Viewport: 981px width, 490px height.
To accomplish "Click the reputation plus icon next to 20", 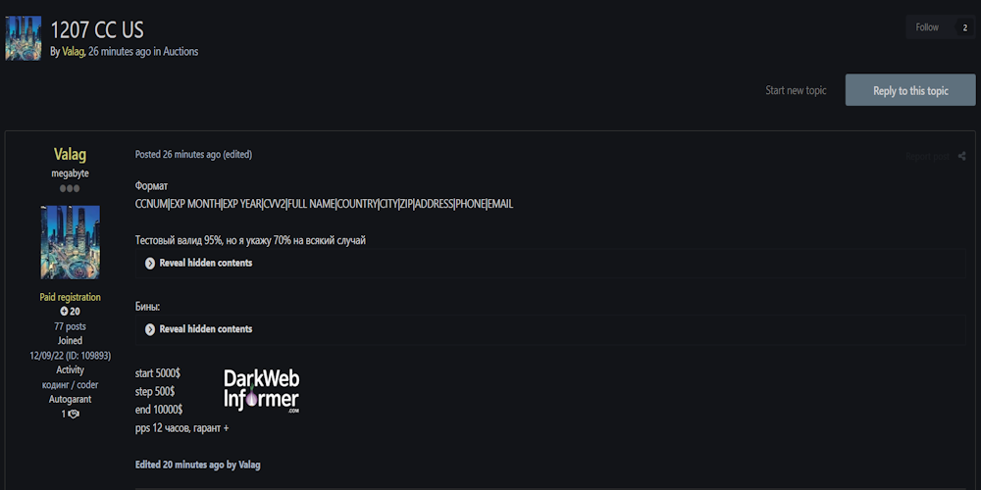I will tap(64, 312).
